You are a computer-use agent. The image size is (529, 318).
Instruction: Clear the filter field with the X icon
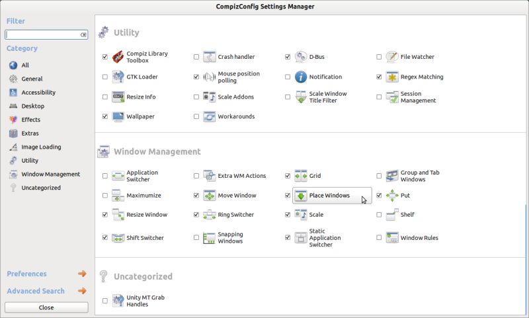tap(83, 35)
